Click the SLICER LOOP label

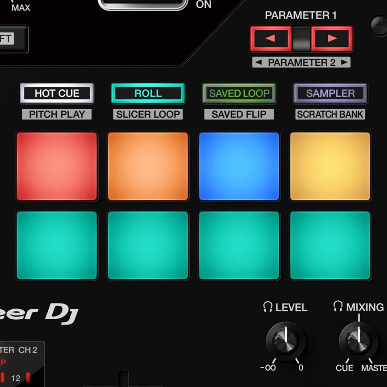coord(148,114)
